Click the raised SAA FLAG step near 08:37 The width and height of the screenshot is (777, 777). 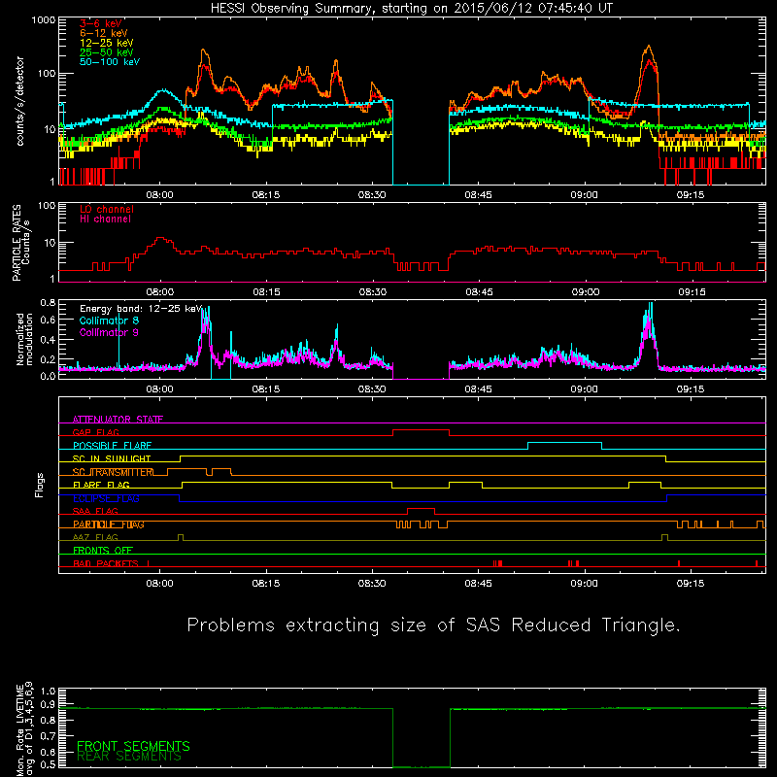click(x=421, y=509)
